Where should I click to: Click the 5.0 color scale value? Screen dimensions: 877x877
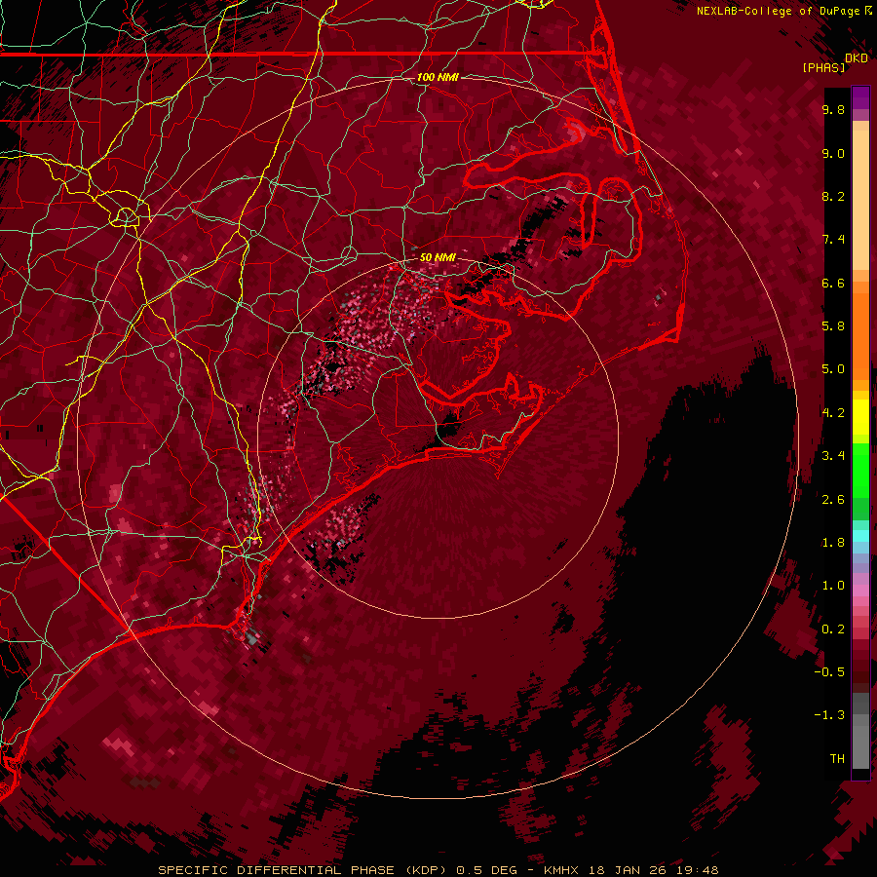click(x=833, y=369)
